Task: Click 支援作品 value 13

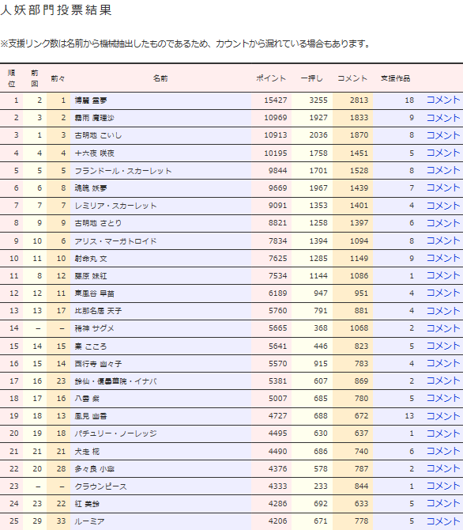Action: pyautogui.click(x=409, y=416)
